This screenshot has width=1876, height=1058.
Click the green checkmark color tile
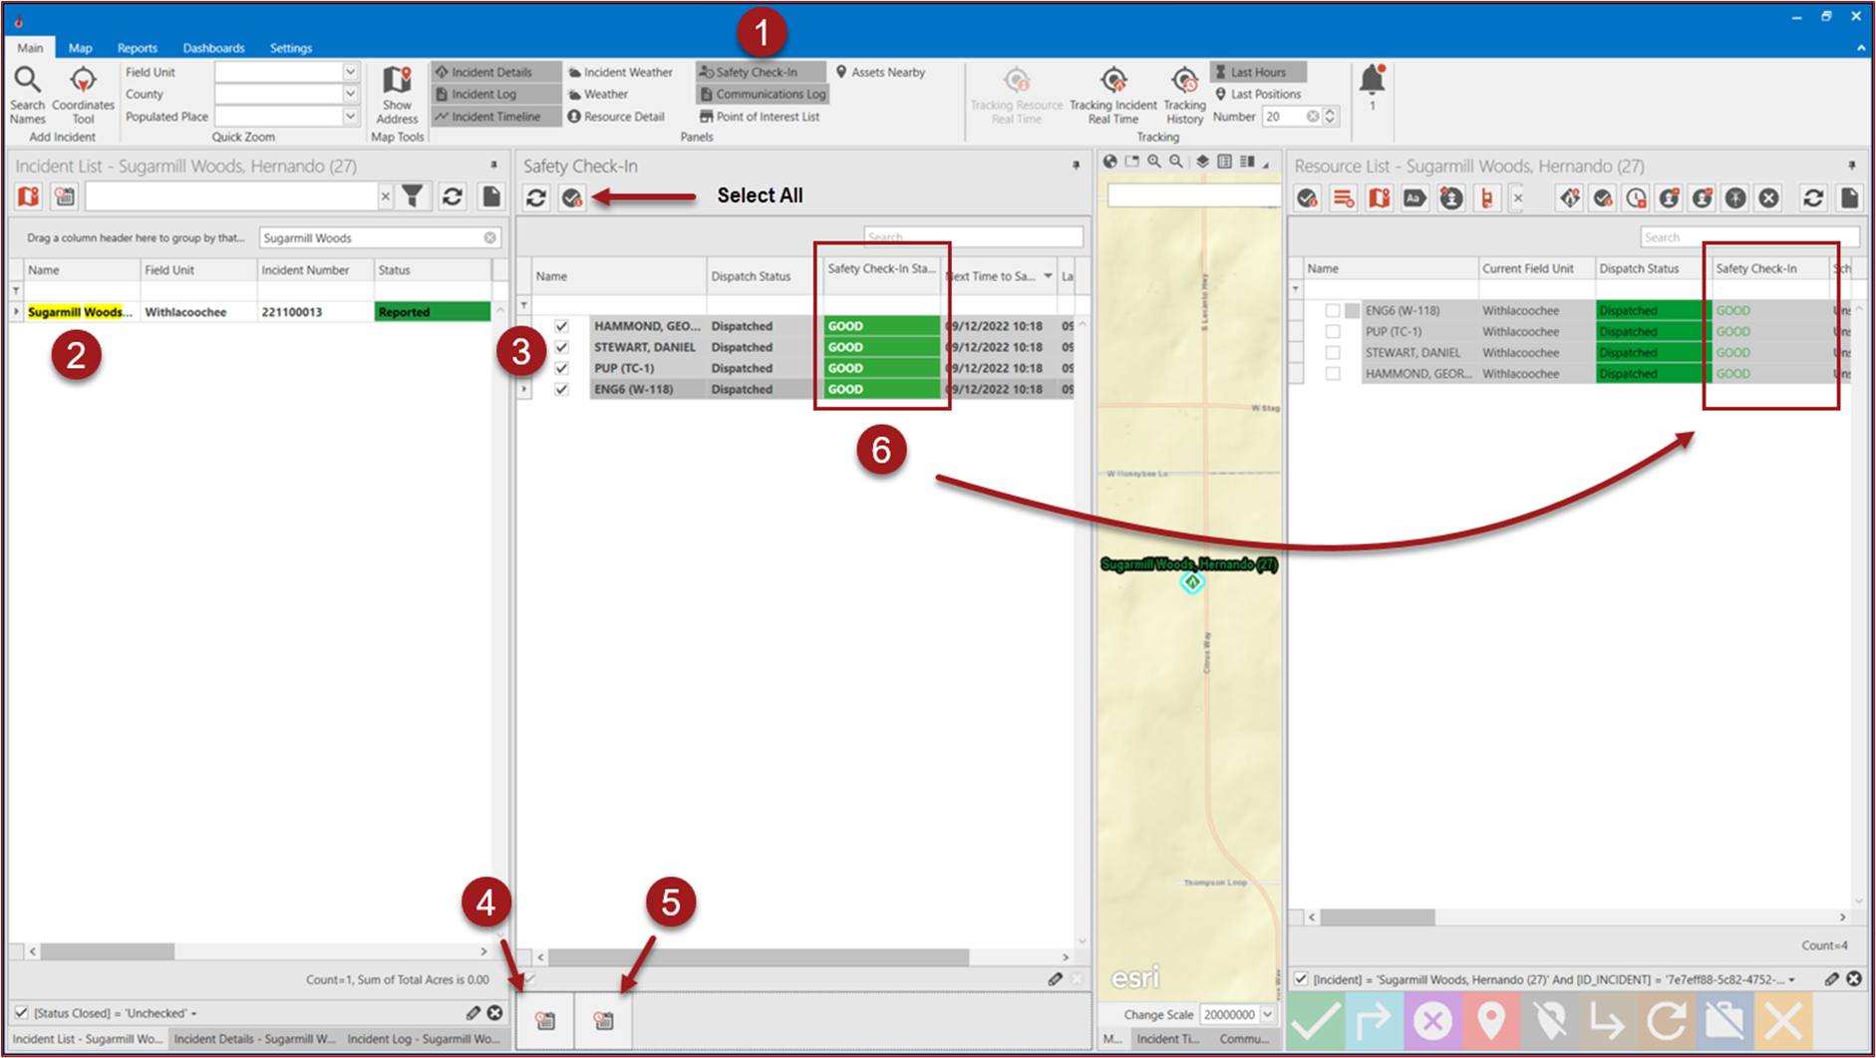tap(1316, 1020)
